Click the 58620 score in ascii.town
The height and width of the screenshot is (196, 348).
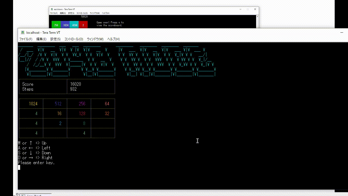[84, 17]
